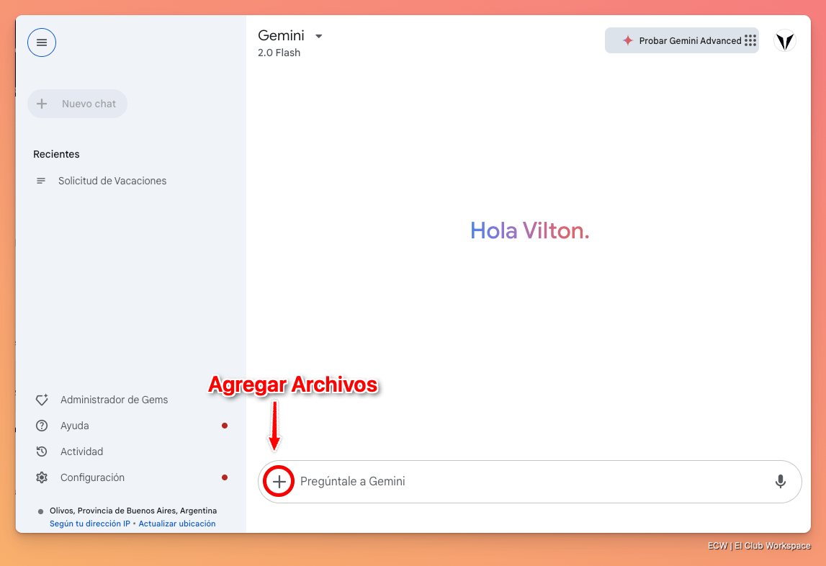
Task: Click the Olivos, Provincia de Buenos Aires location text
Action: (133, 511)
